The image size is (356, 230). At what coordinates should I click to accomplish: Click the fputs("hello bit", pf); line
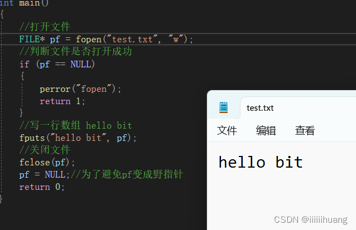pos(78,138)
